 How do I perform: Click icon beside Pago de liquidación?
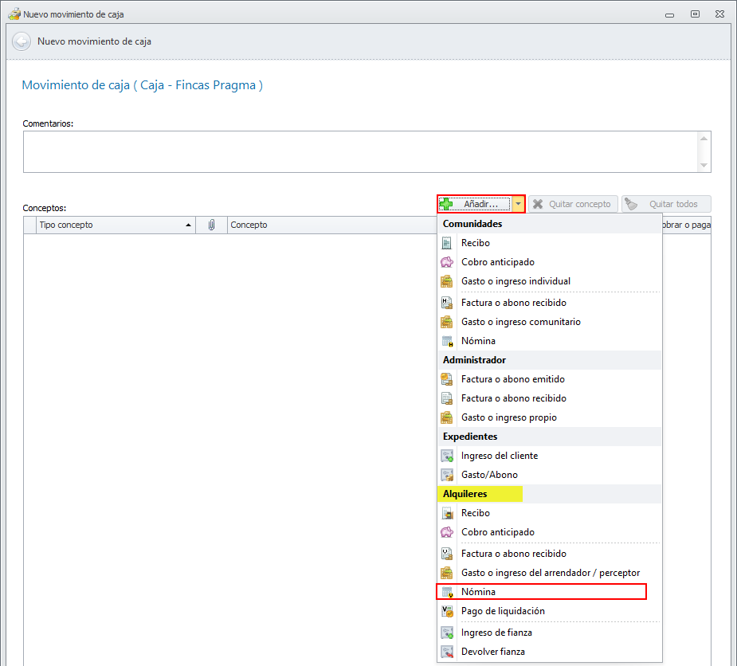click(x=447, y=612)
